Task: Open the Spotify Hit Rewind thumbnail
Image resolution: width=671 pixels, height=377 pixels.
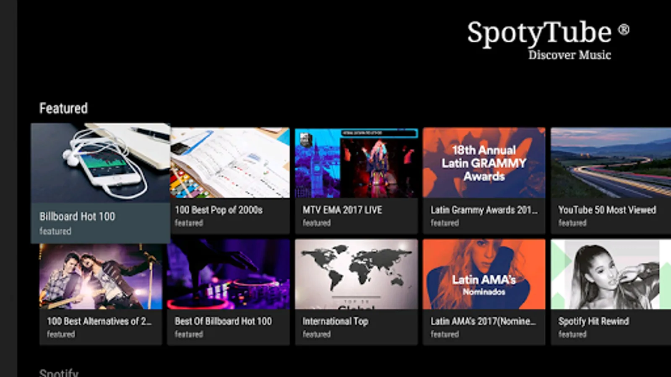Action: tap(611, 274)
